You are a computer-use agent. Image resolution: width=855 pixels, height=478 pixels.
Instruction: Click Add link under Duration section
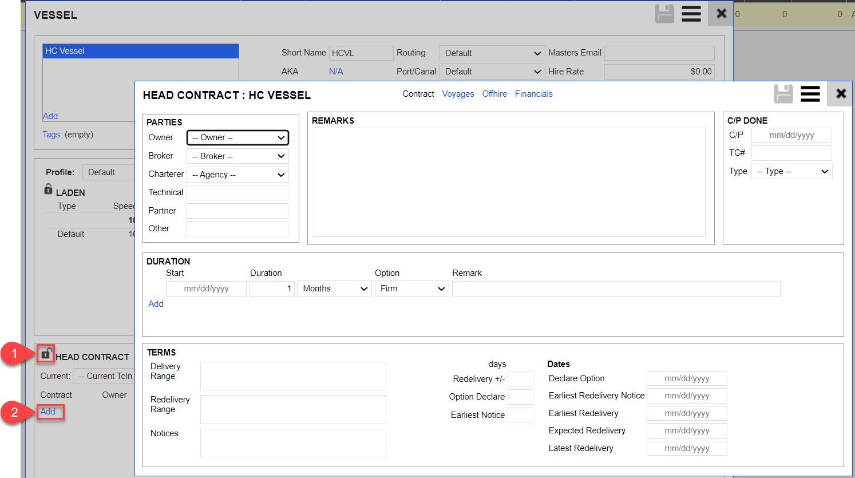pos(156,304)
